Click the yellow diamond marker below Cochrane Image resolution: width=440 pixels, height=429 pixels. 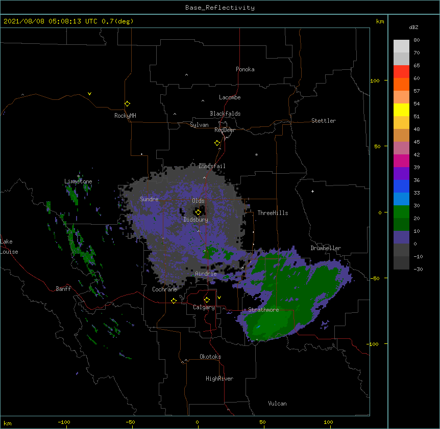coord(174,301)
